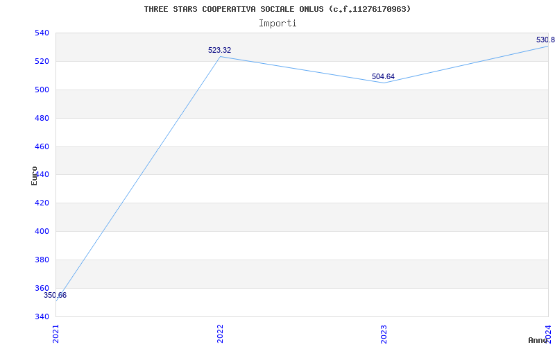
Task: Select the 2021 x-axis label
Action: 56,335
